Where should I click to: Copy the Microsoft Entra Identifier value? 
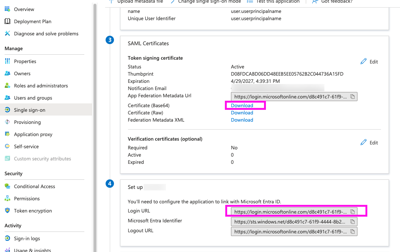(x=353, y=222)
